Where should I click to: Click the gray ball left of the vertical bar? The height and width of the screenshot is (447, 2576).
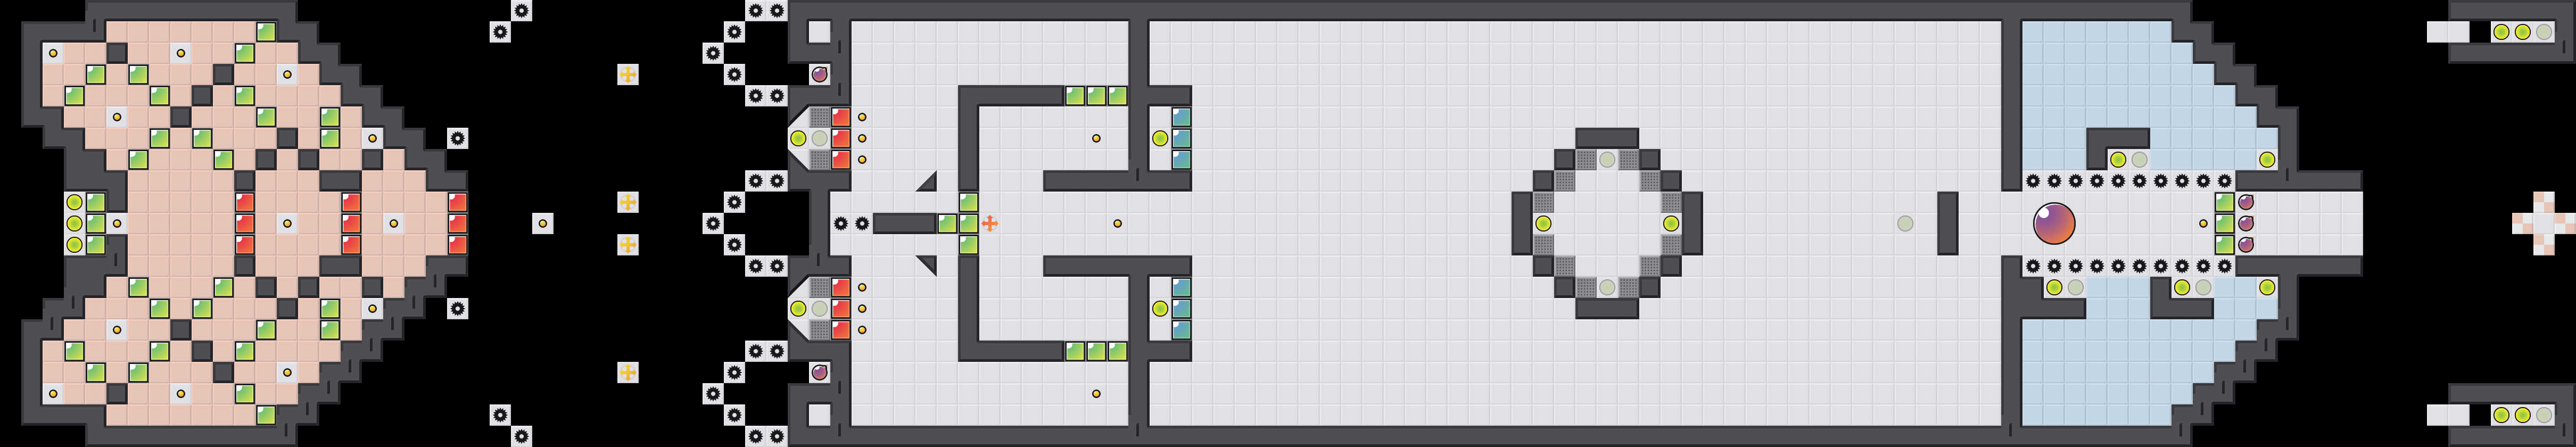pyautogui.click(x=1905, y=223)
